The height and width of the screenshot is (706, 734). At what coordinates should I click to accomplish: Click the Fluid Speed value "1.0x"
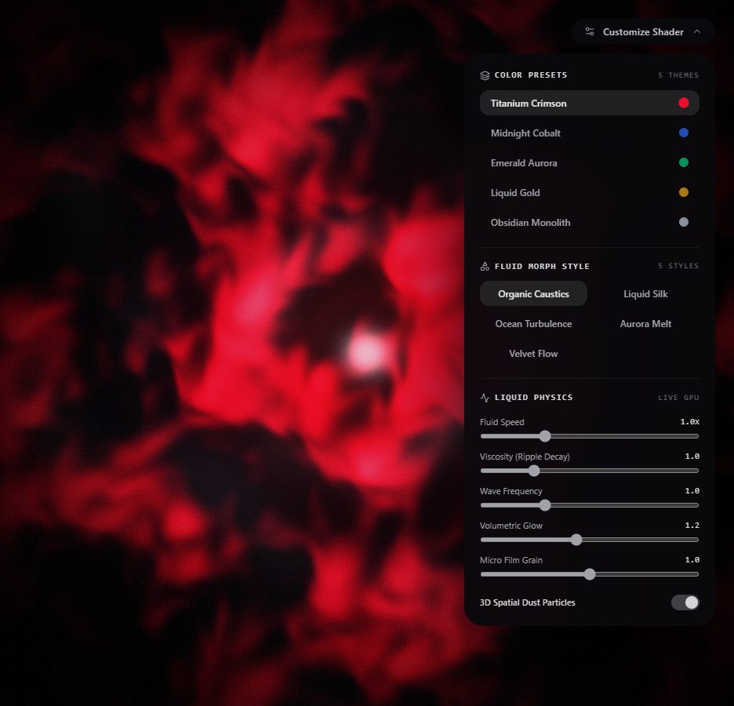coord(689,422)
